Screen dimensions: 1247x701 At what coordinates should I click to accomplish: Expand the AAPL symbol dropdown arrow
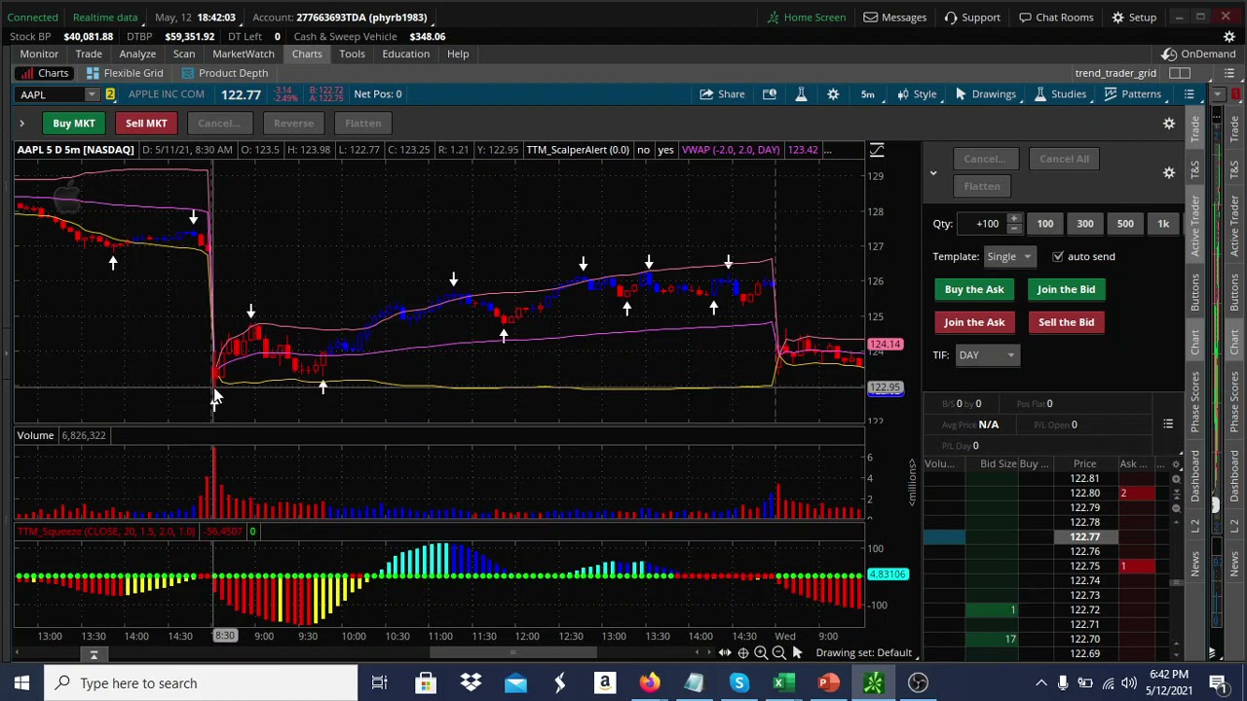tap(92, 94)
